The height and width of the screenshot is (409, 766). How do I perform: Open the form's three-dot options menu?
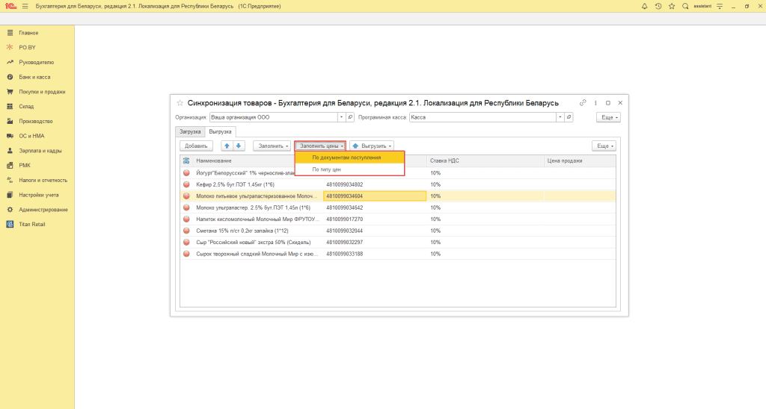pos(595,103)
